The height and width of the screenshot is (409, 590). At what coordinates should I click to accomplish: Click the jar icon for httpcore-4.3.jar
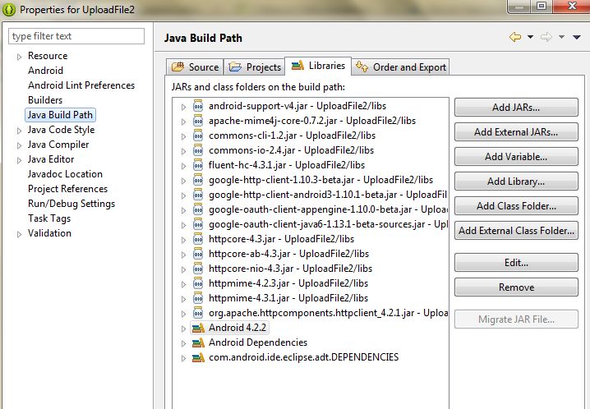pos(198,239)
